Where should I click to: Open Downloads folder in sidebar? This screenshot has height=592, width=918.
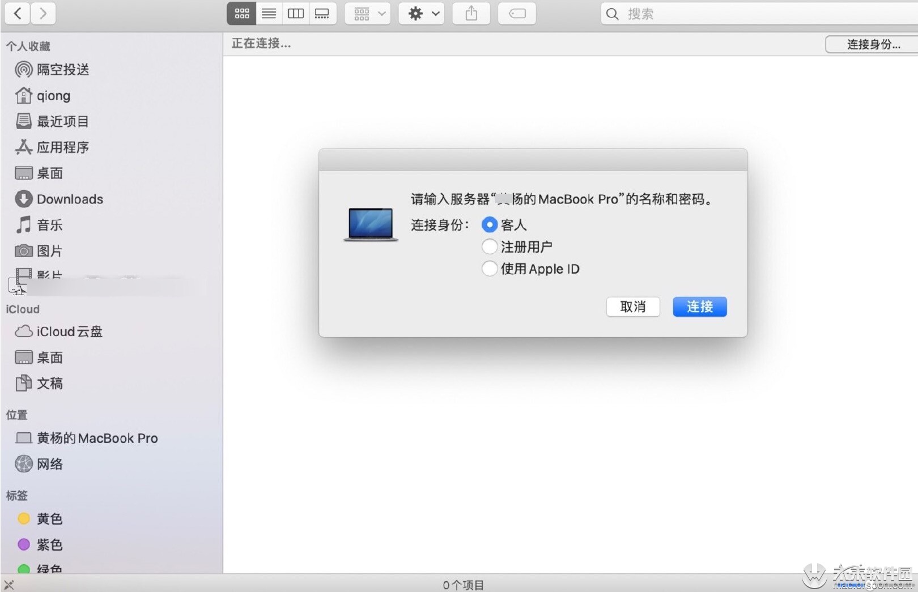59,199
